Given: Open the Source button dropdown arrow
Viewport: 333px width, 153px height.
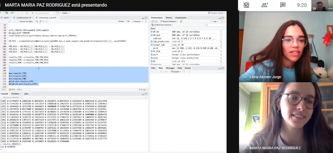Looking at the screenshot, I should (142, 21).
